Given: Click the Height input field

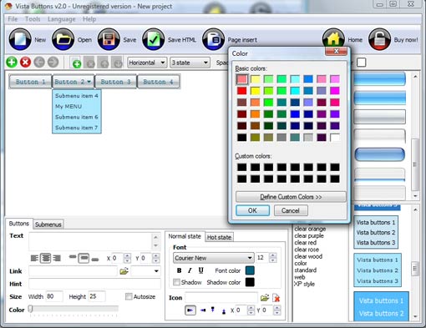Looking at the screenshot, I should (97, 296).
